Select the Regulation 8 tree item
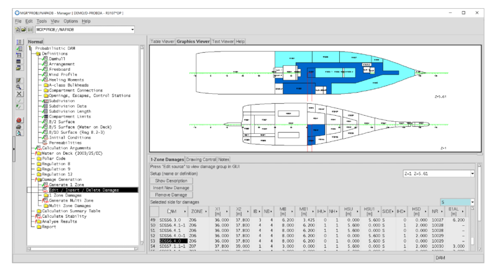Screen dimensions: 497x275 (56, 164)
